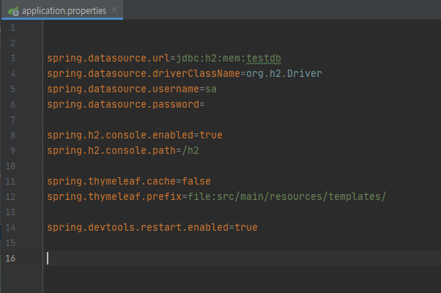Click the spring.thymeleaf.cache key
Image resolution: width=441 pixels, height=293 pixels.
111,182
